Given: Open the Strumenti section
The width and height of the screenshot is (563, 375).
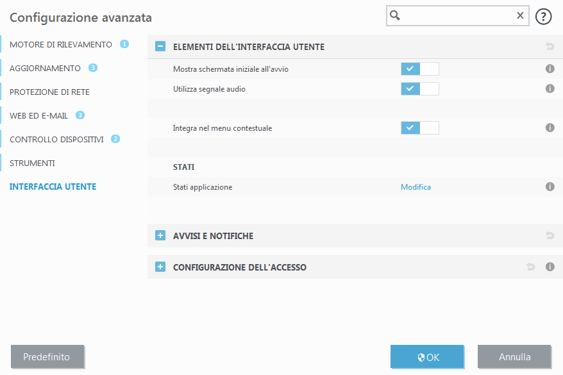Looking at the screenshot, I should [30, 163].
